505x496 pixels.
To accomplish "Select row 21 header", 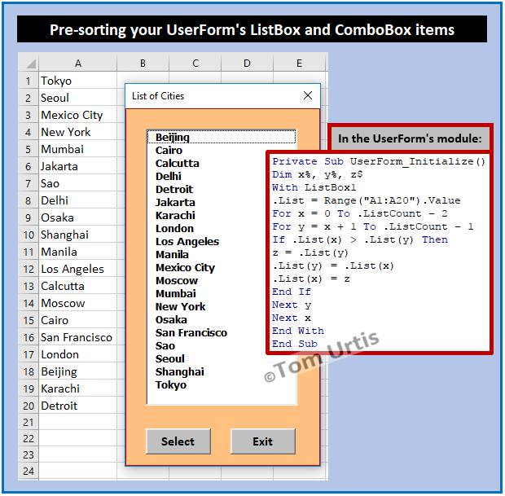I will (x=29, y=422).
